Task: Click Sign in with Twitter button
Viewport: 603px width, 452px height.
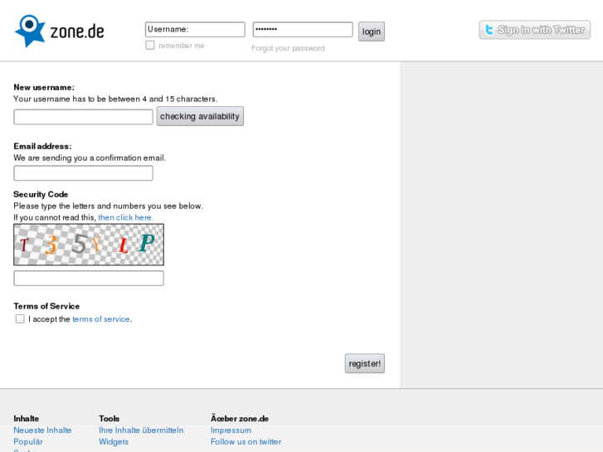Action: pyautogui.click(x=534, y=30)
